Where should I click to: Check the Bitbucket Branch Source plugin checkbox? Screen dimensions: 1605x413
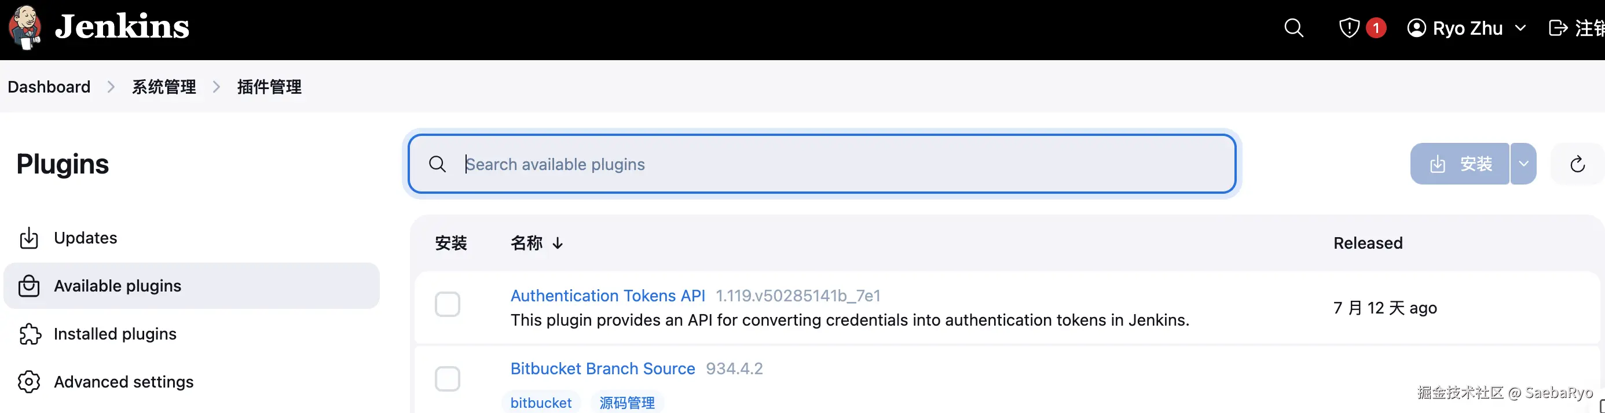(448, 379)
